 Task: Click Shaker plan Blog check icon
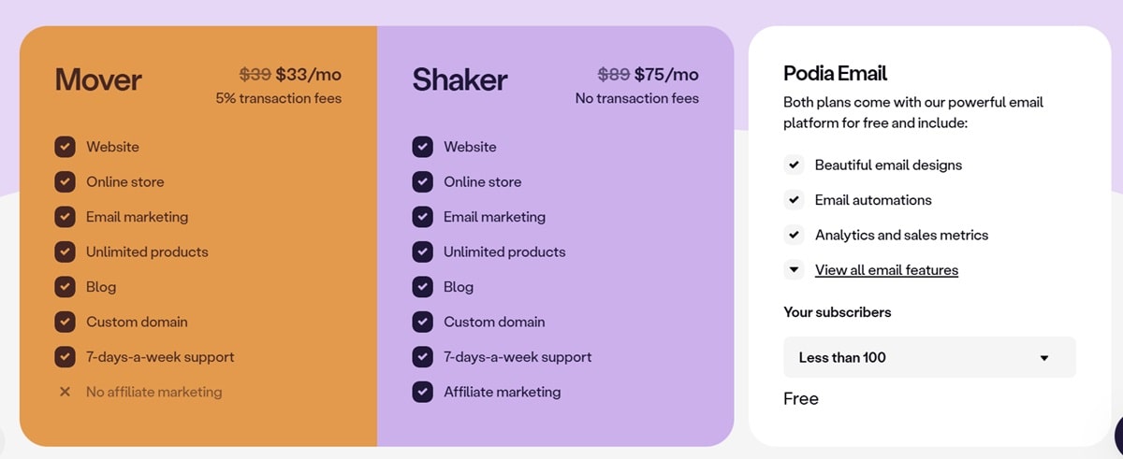pos(422,287)
